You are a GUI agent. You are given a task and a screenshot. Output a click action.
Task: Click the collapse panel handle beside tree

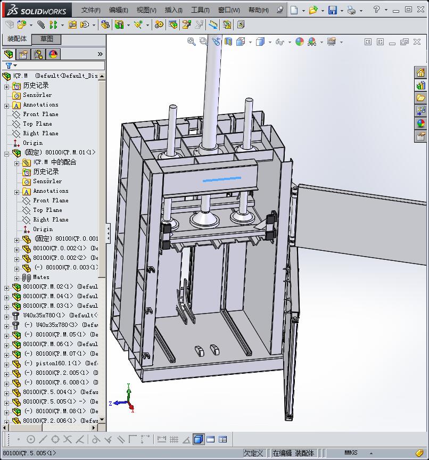[108, 233]
